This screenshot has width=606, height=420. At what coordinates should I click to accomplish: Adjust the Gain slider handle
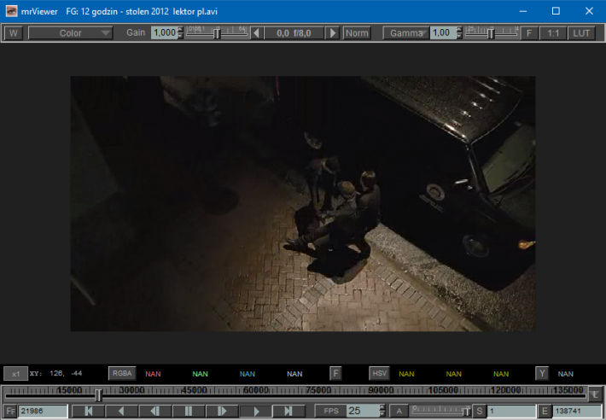[x=217, y=33]
